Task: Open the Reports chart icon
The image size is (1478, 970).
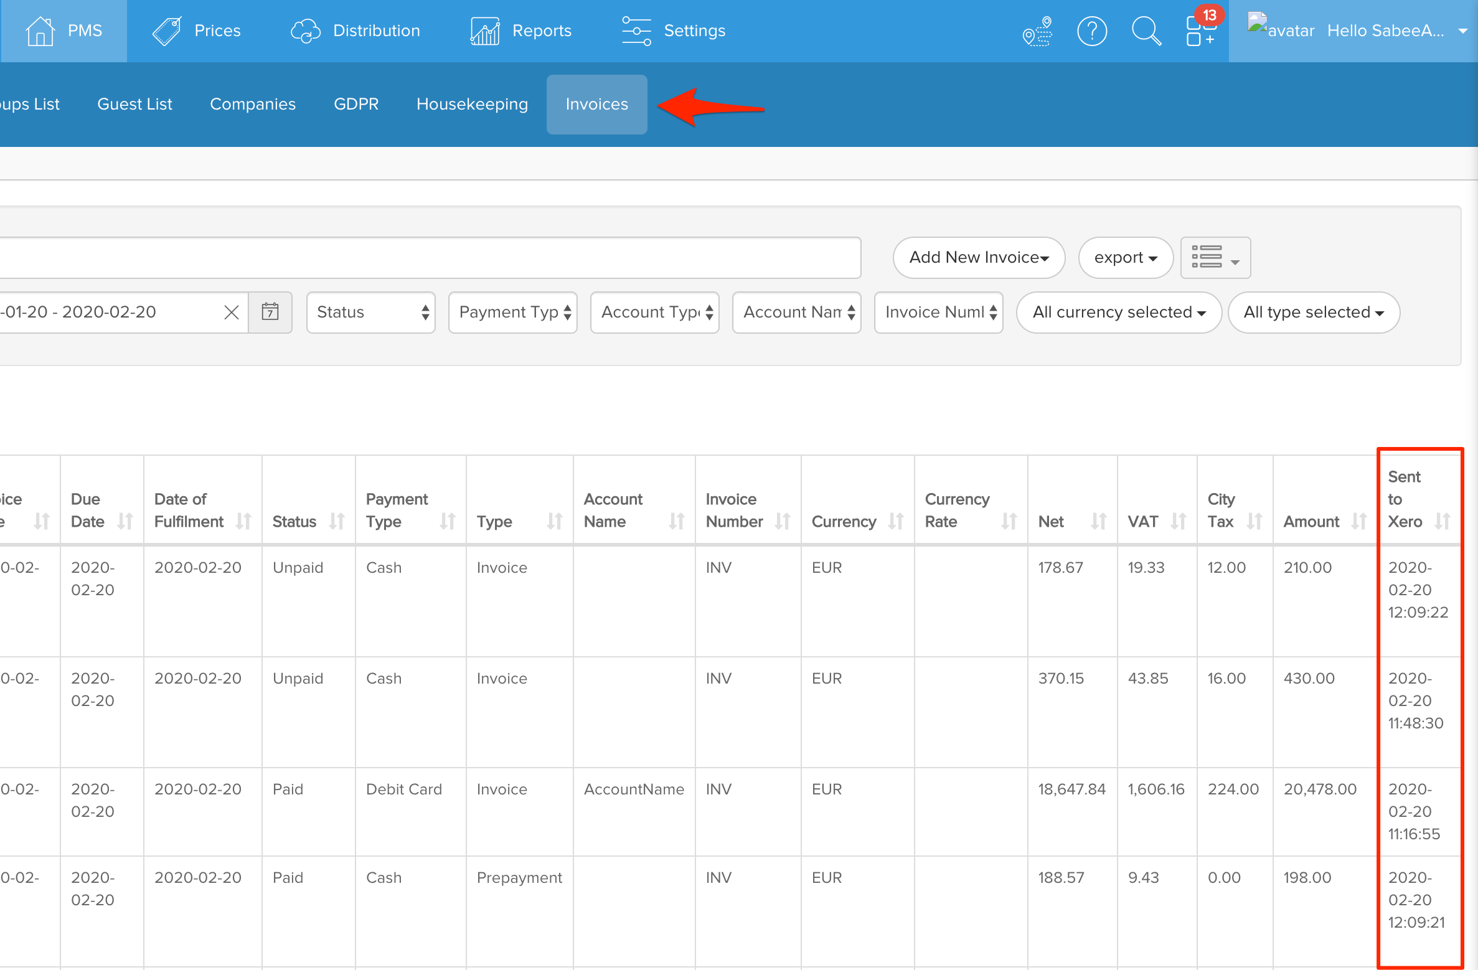Action: tap(484, 31)
